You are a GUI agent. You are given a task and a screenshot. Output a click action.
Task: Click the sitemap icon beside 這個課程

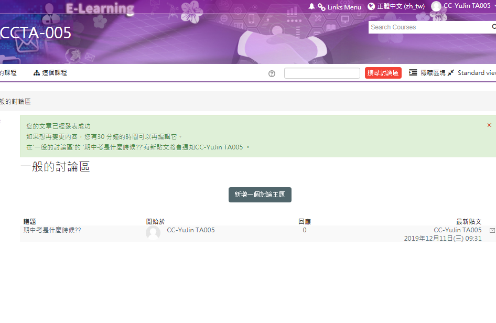[x=37, y=73]
